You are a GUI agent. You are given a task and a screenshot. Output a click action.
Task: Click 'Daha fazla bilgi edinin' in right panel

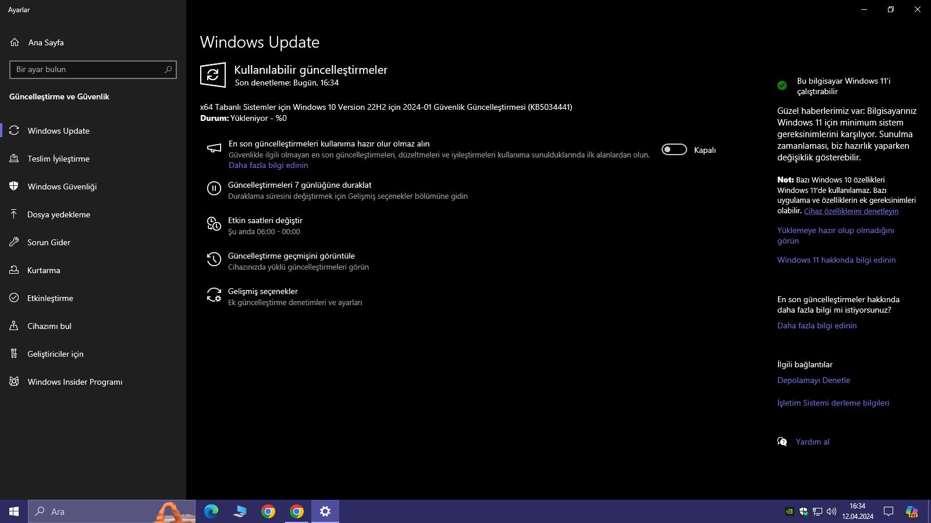[817, 325]
